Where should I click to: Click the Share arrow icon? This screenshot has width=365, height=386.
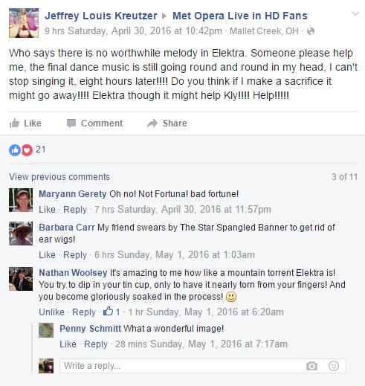[152, 123]
